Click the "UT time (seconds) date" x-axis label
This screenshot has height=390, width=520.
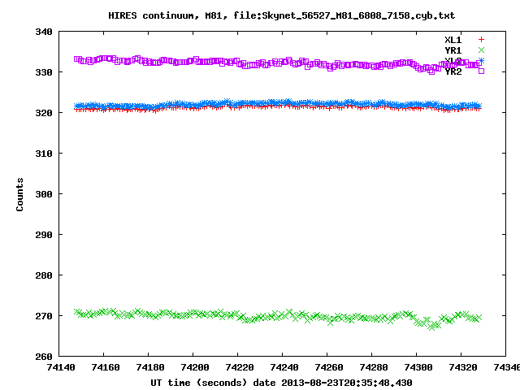[x=213, y=383]
